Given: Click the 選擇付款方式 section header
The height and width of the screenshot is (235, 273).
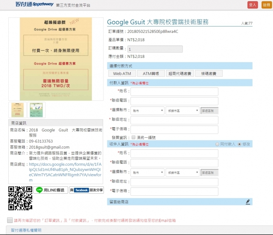Looking at the screenshot, I should (x=180, y=66).
